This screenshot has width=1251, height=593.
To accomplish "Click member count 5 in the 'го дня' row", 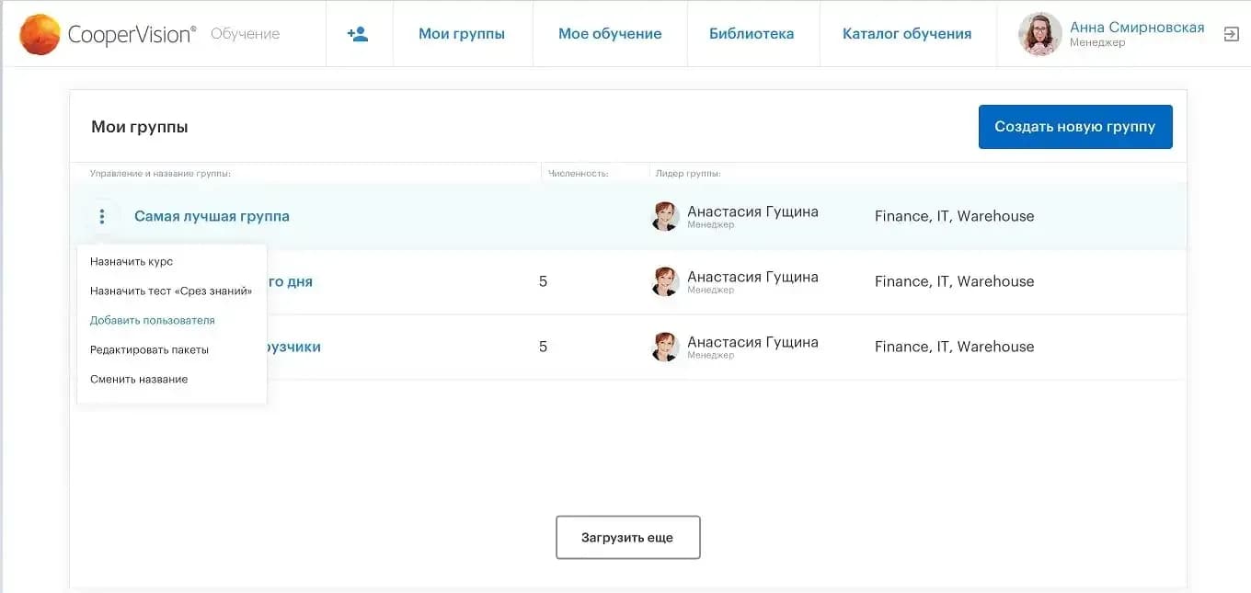I will tap(543, 281).
